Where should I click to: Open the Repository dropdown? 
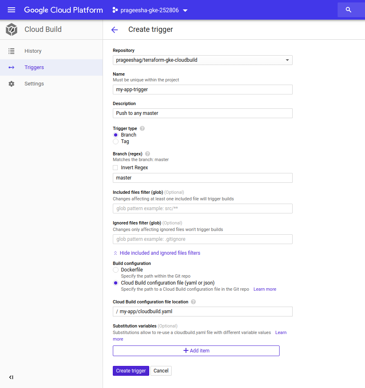pos(202,60)
